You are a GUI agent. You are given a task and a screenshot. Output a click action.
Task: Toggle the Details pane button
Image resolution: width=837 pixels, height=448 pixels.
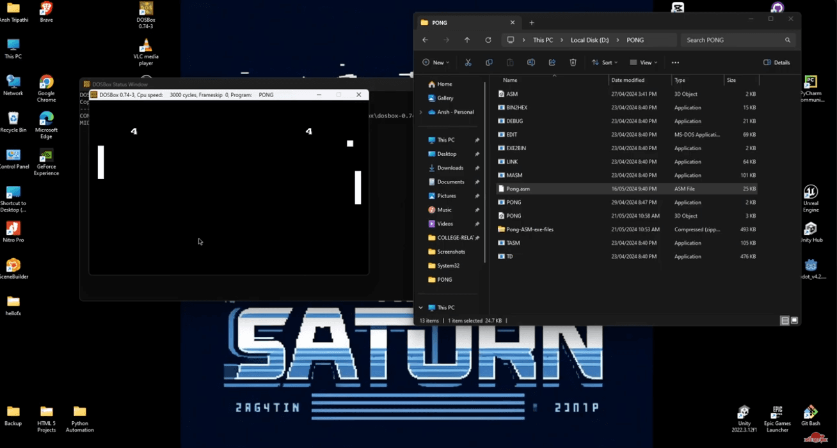pyautogui.click(x=777, y=63)
